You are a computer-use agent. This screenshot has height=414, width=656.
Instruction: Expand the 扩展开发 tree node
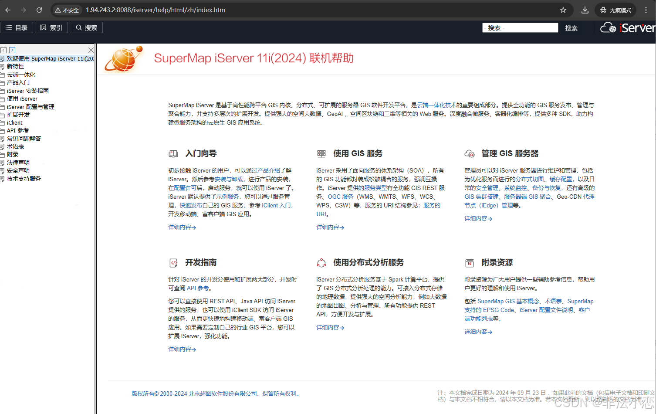(18, 115)
